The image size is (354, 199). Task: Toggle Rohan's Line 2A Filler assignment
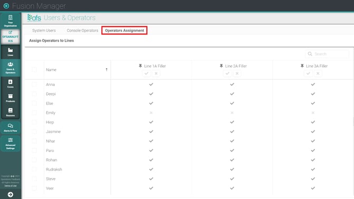pos(232,160)
